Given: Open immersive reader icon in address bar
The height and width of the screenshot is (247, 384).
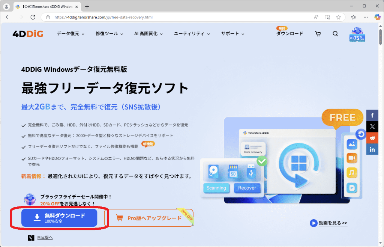Looking at the screenshot, I should pos(327,17).
